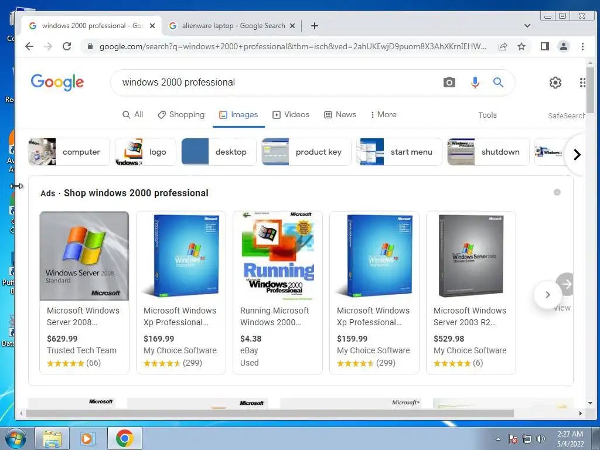
Task: Click the $529.98 price
Action: point(449,339)
